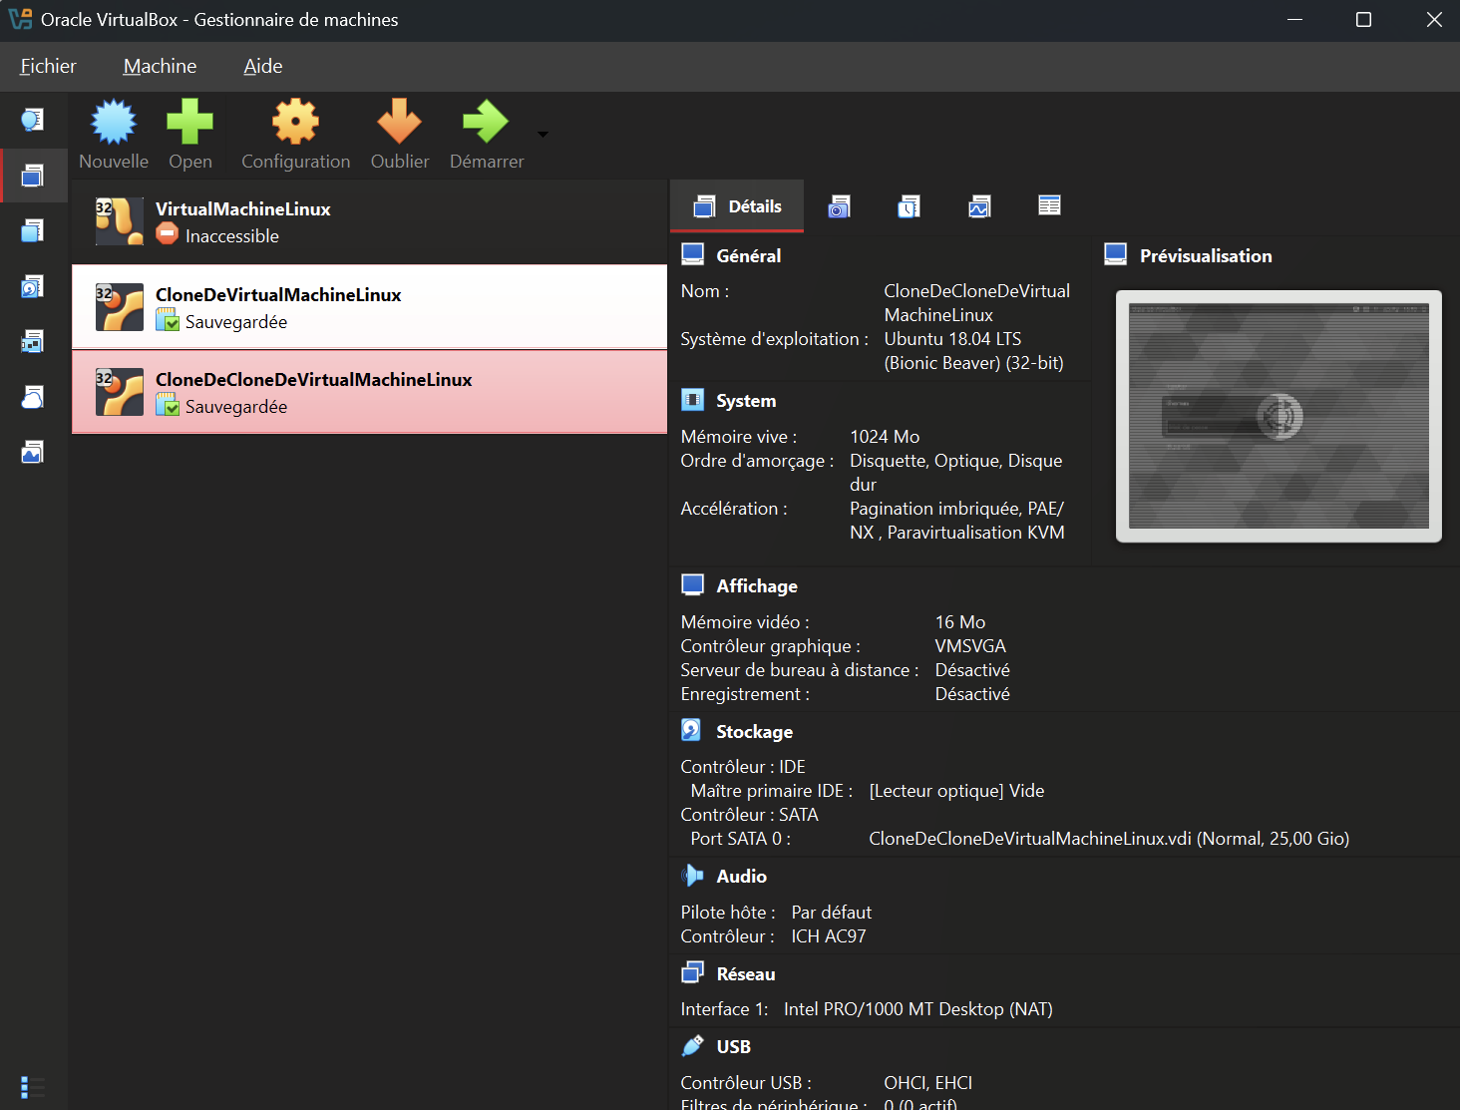The image size is (1460, 1110).
Task: Click the machine preview thumbnail
Action: [x=1278, y=416]
